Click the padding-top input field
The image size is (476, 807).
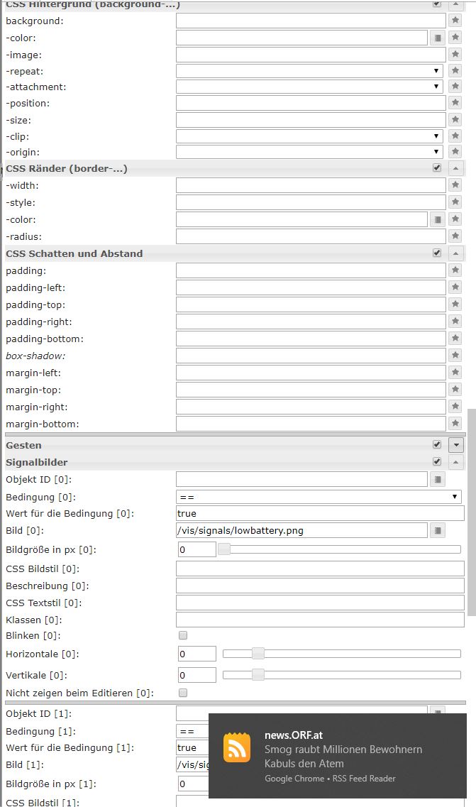(x=311, y=304)
